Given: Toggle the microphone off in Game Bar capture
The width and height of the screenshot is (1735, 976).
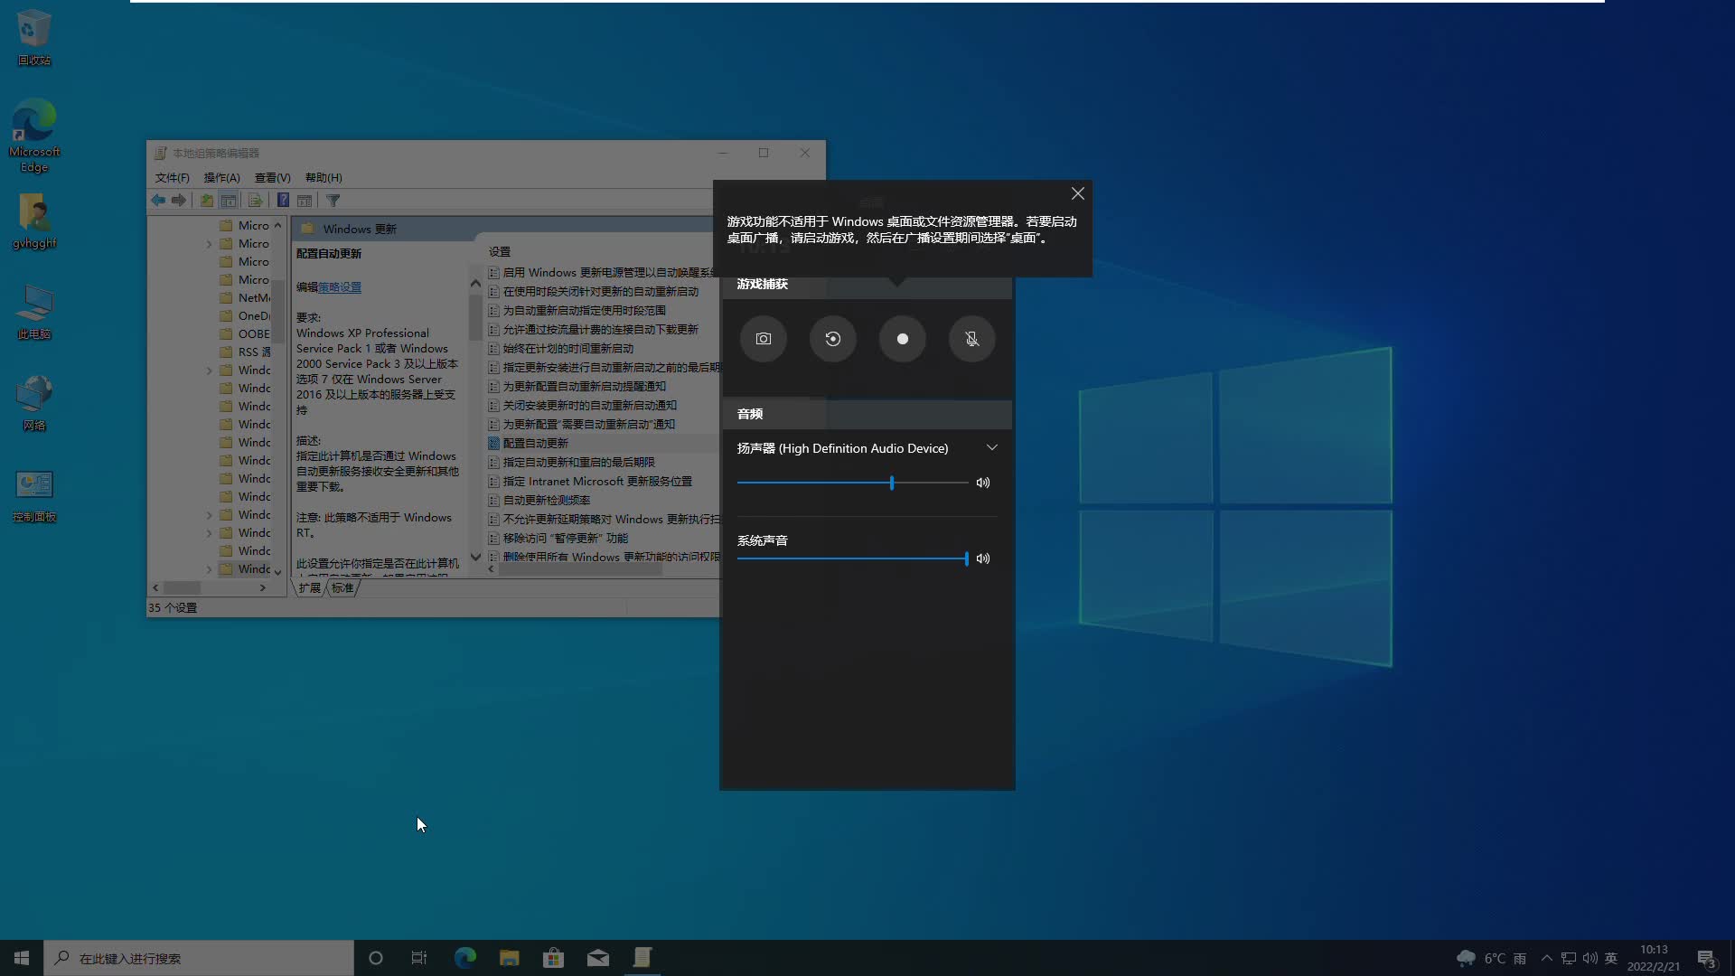Looking at the screenshot, I should click(x=971, y=339).
